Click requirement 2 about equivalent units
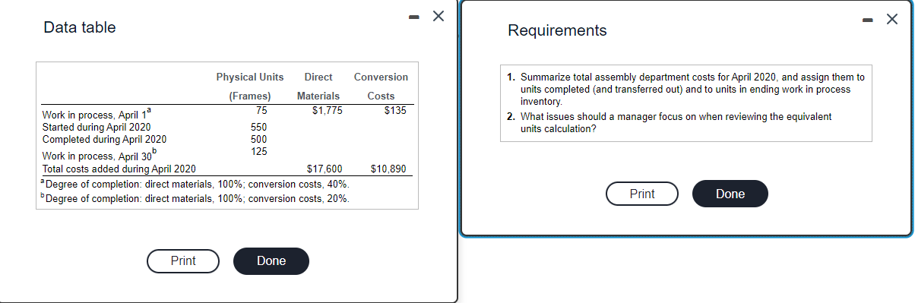Image resolution: width=915 pixels, height=303 pixels. coord(669,122)
